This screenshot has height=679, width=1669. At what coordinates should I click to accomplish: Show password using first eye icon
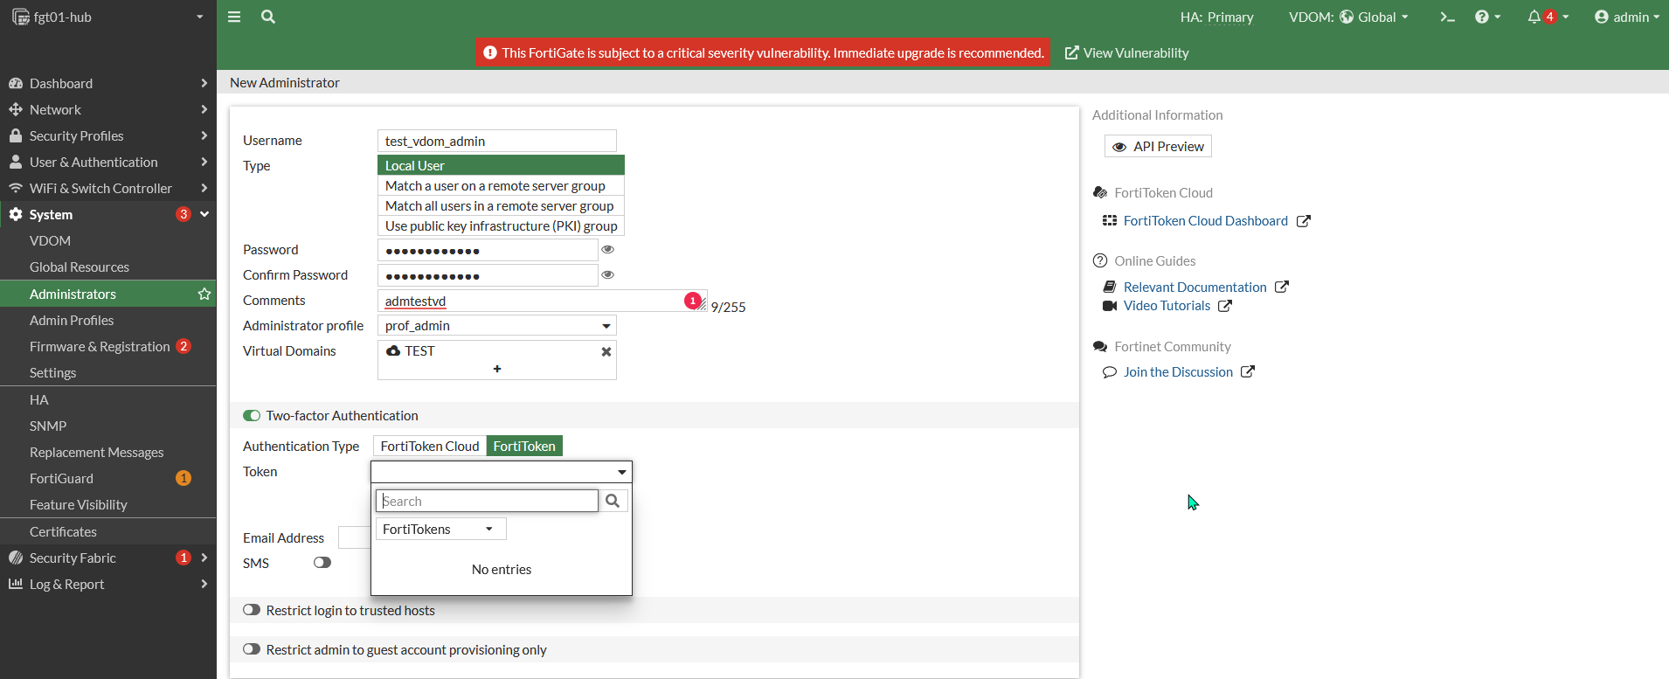coord(608,250)
